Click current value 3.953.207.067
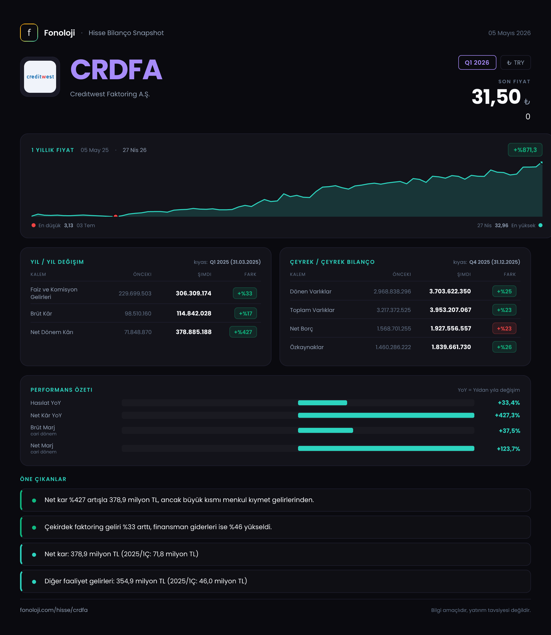The image size is (551, 635). point(450,310)
